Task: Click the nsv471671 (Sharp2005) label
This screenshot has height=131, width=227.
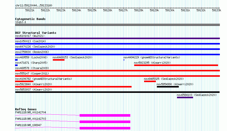Action: 31,63
